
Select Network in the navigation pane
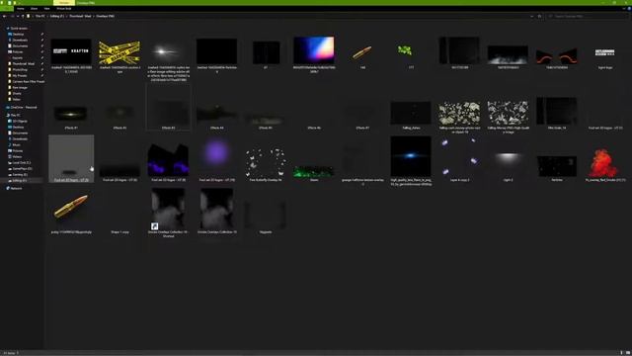pos(16,189)
